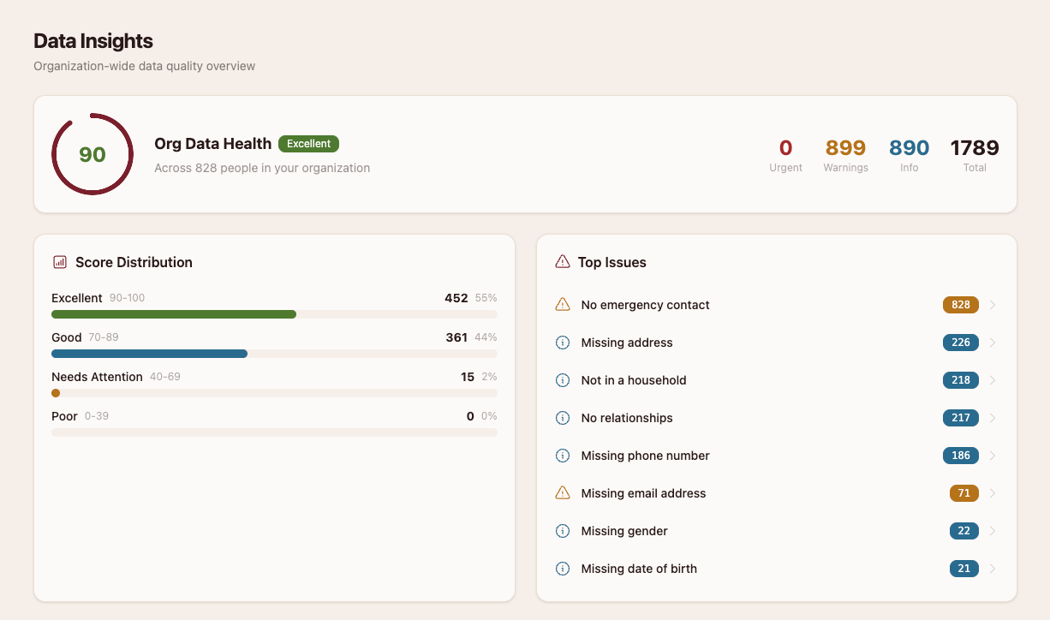Click the orange Needs Attention progress dot
The height and width of the screenshot is (620, 1050).
[x=56, y=393]
